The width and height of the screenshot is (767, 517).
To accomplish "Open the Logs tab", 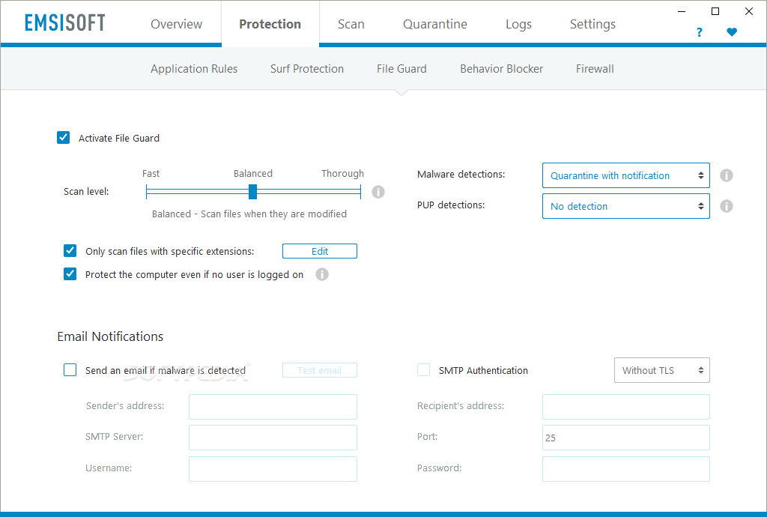I will click(518, 24).
